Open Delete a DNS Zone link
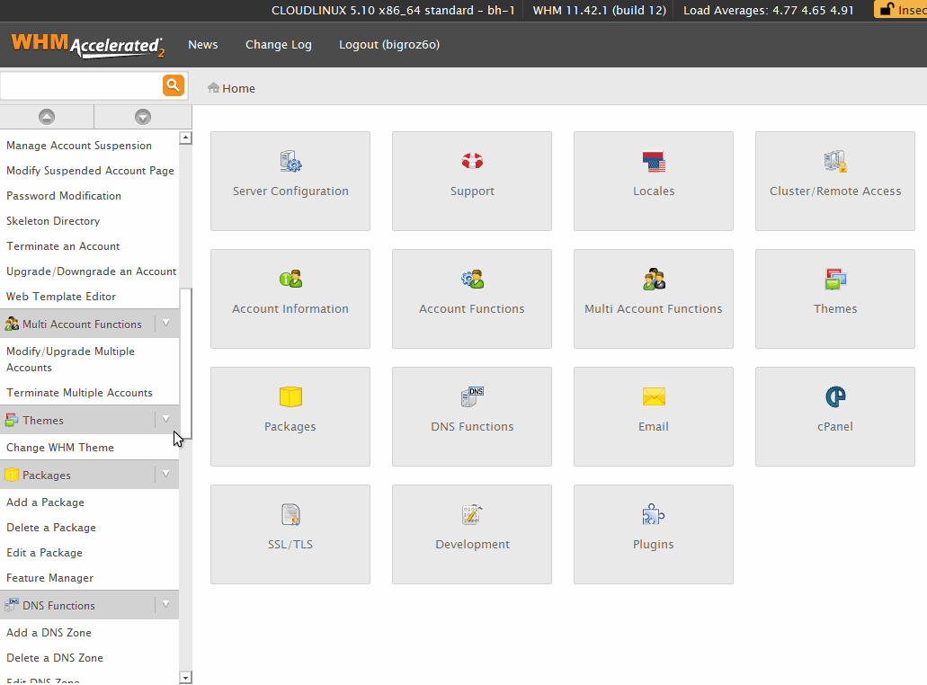927x685 pixels. (55, 658)
